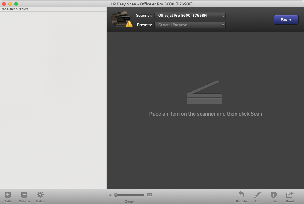
Task: Click the large zoom-in image icon
Action: tap(149, 195)
